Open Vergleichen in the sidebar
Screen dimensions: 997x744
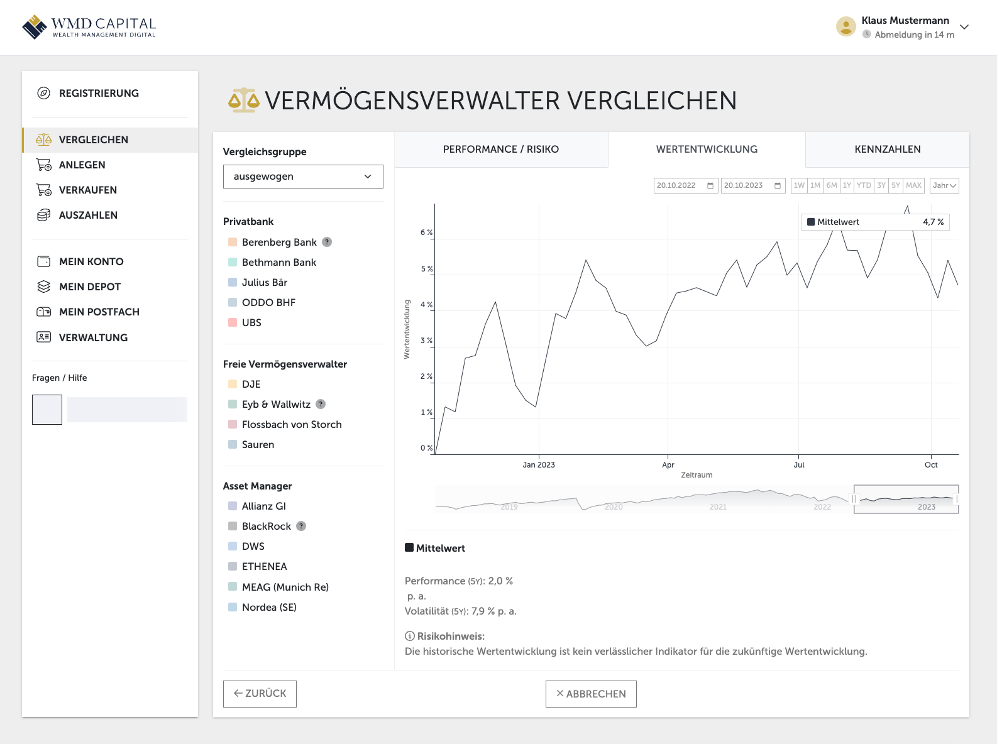pos(110,139)
